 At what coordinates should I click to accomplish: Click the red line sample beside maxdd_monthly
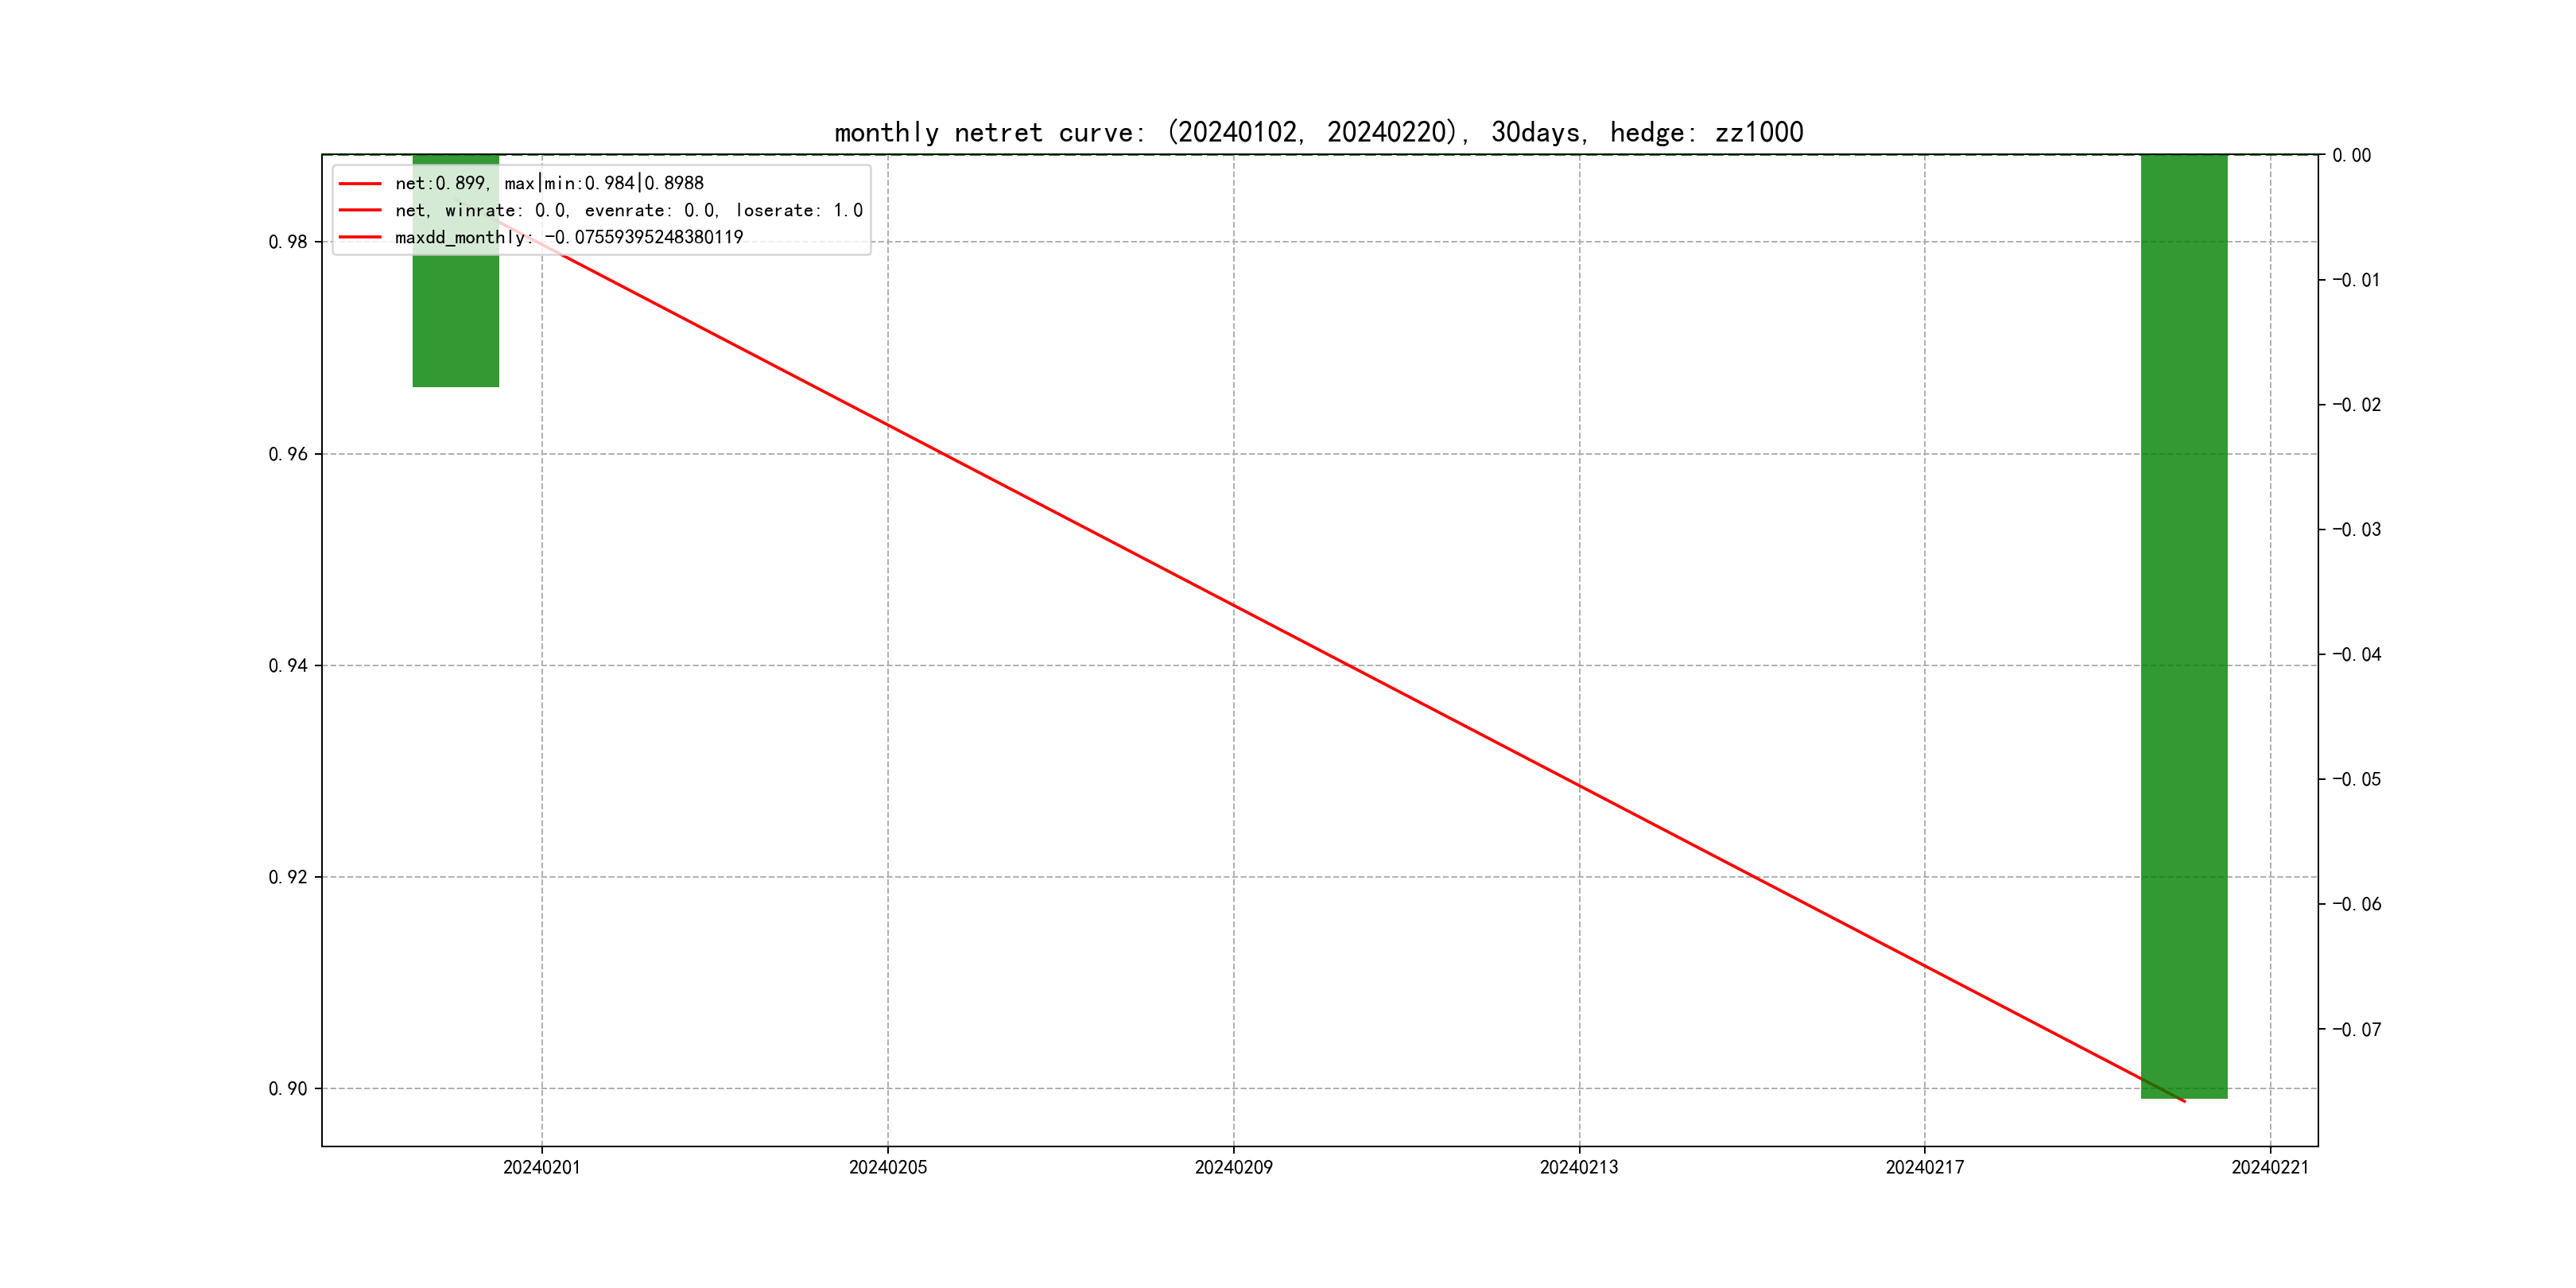[360, 237]
